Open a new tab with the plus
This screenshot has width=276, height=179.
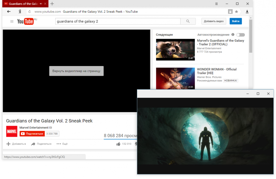52,4
